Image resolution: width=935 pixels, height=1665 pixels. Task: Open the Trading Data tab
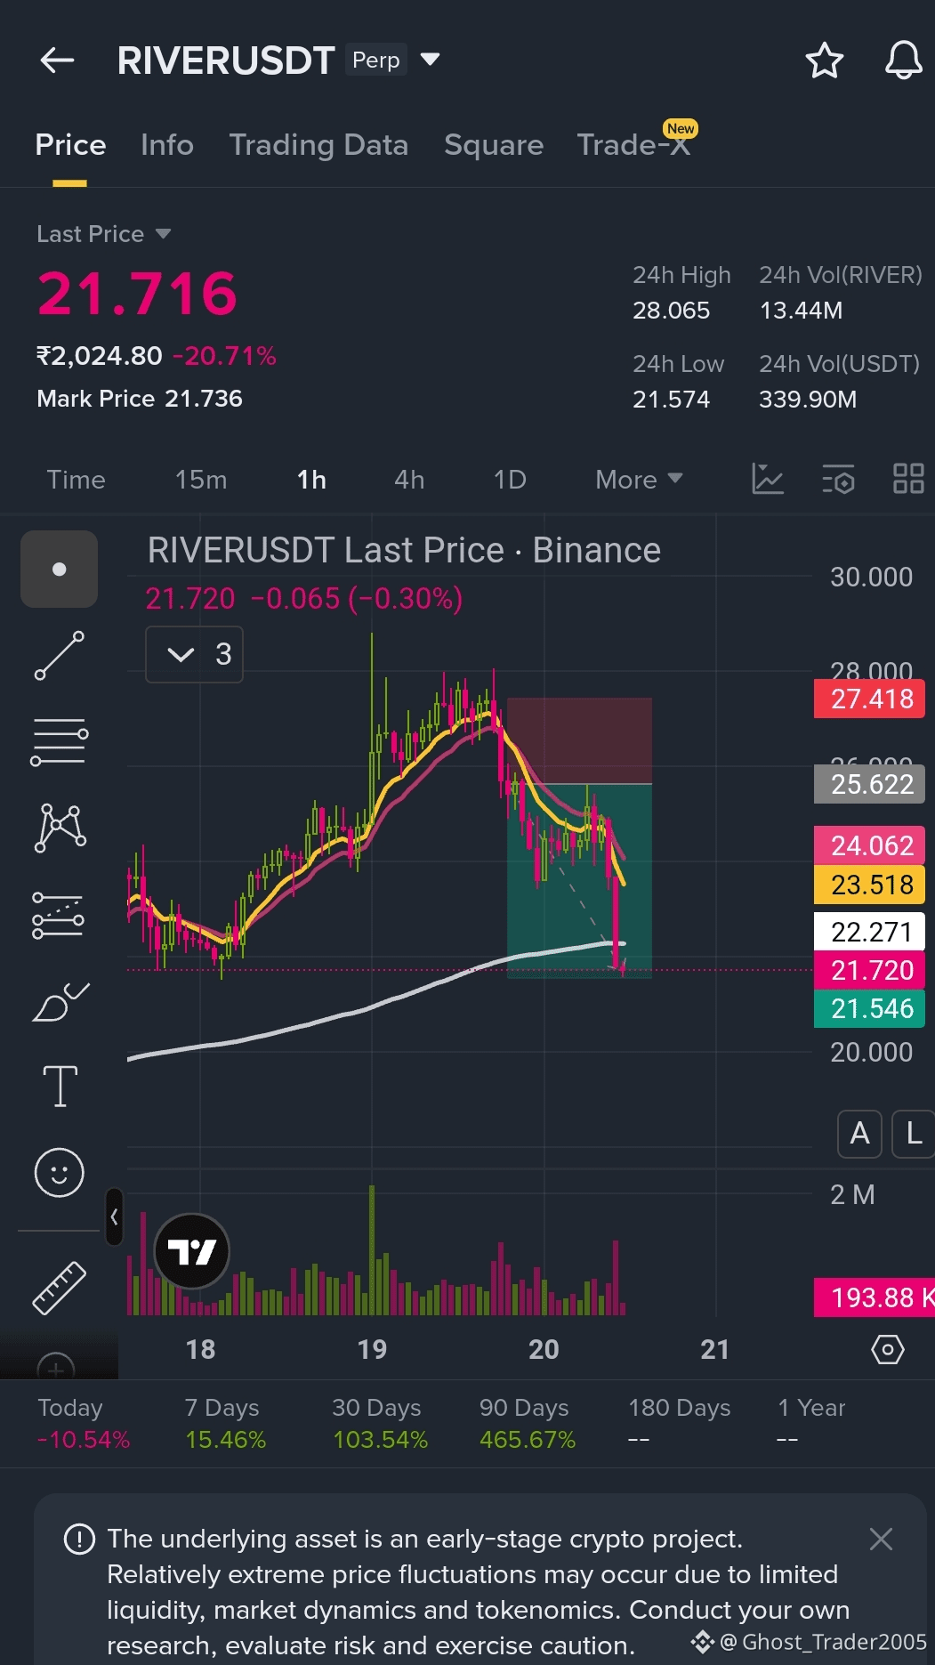pyautogui.click(x=318, y=145)
